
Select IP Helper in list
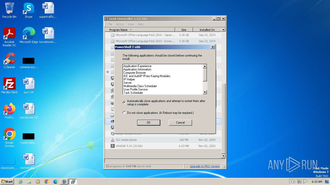(x=129, y=79)
